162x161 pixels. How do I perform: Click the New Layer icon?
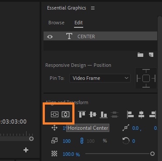(151, 55)
